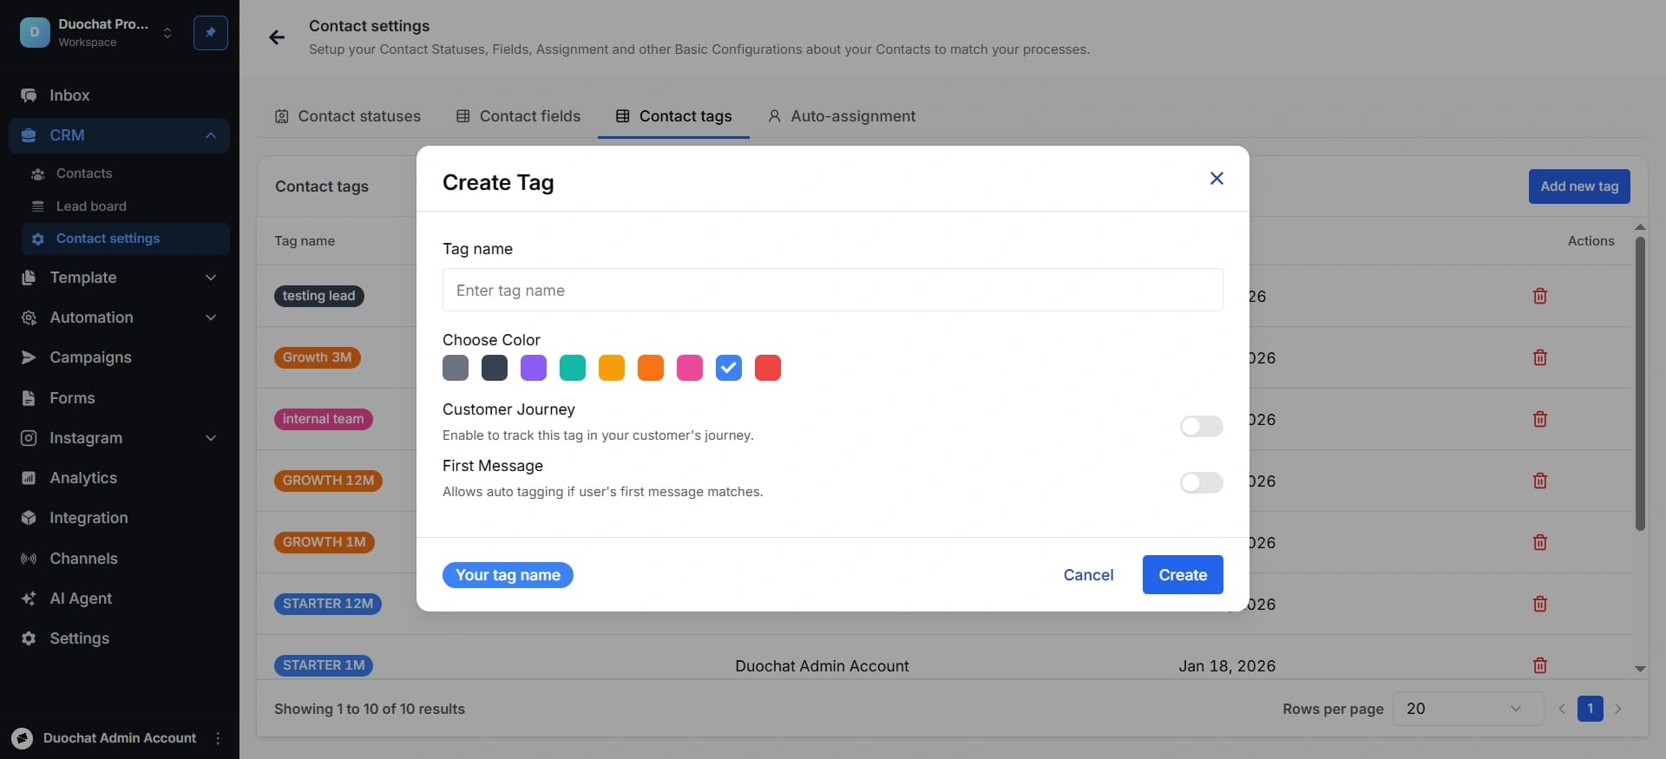
Task: Delete the STARTER 1M tag
Action: click(x=1540, y=665)
